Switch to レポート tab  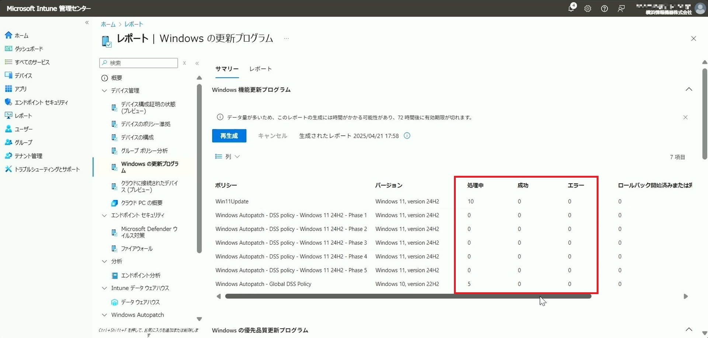(x=260, y=69)
